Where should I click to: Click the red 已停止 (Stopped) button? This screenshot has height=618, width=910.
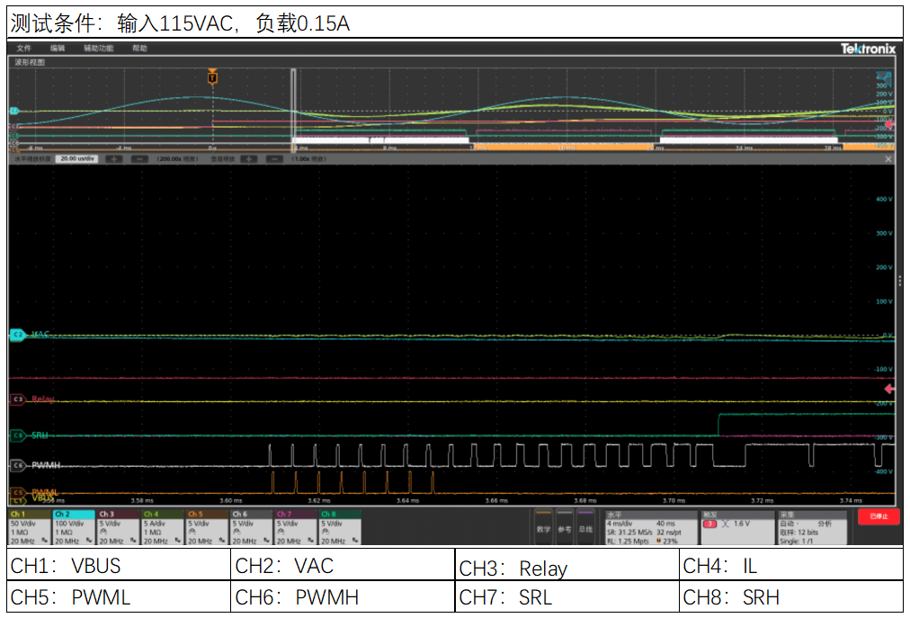point(879,516)
